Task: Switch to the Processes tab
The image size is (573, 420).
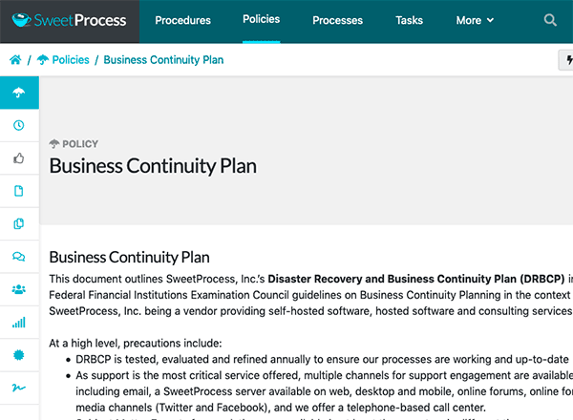Action: point(337,20)
